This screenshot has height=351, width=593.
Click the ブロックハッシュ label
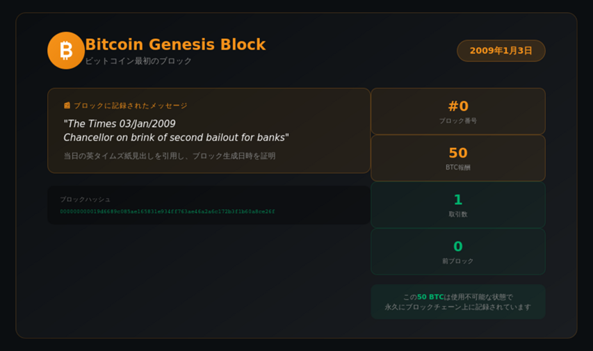pos(85,199)
